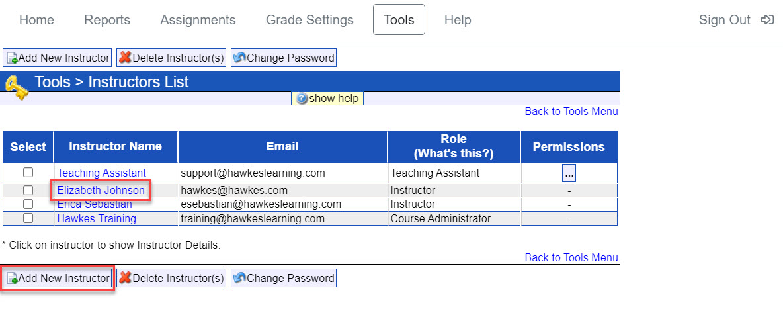783x309 pixels.
Task: Click bottom Change Password button
Action: [x=283, y=278]
